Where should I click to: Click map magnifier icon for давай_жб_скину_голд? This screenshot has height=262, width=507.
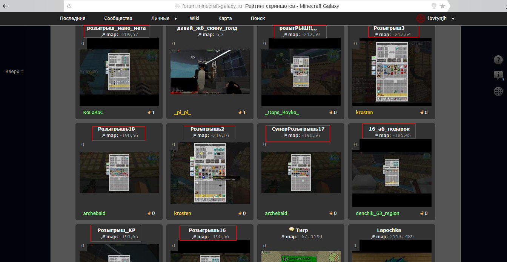(200, 35)
